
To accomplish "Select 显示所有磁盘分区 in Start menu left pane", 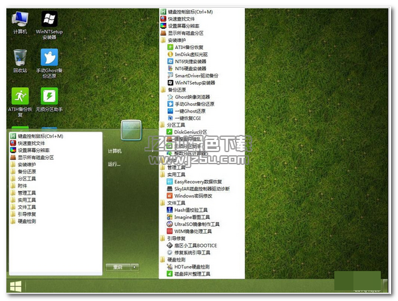I will point(32,157).
